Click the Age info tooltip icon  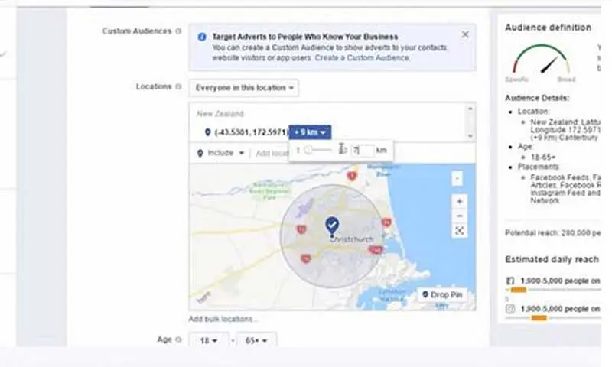(x=178, y=339)
